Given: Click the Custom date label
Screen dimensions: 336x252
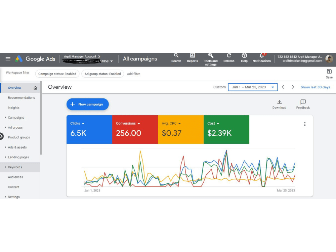Looking at the screenshot, I should coord(219,87).
